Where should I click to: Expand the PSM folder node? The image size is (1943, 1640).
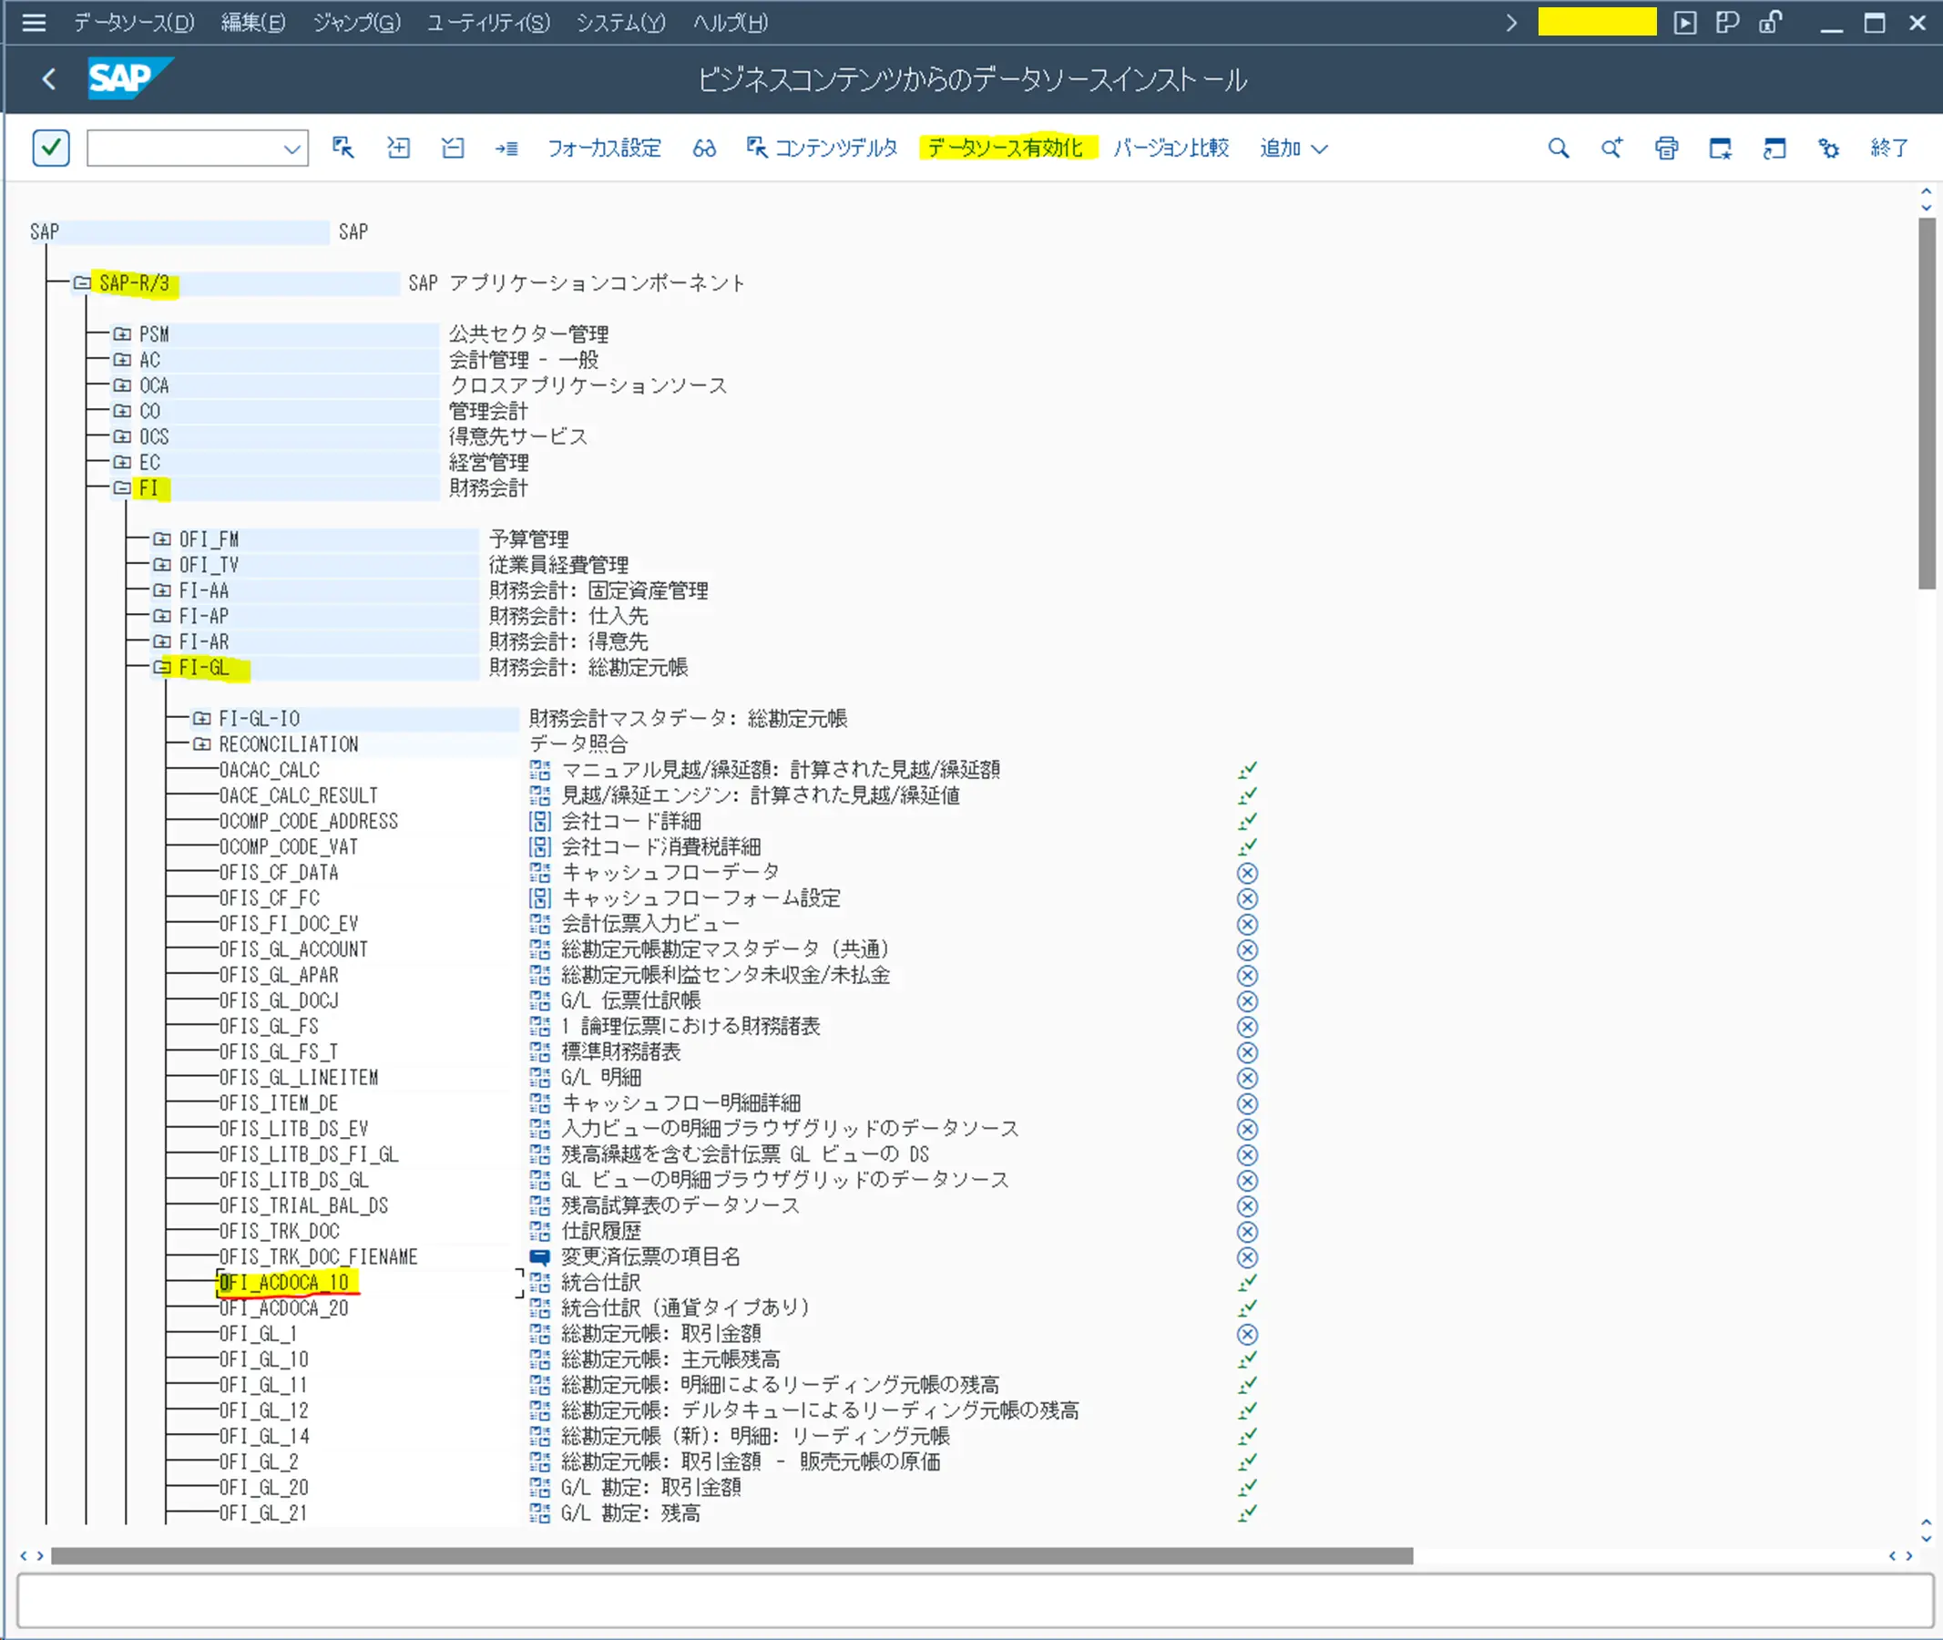point(122,333)
